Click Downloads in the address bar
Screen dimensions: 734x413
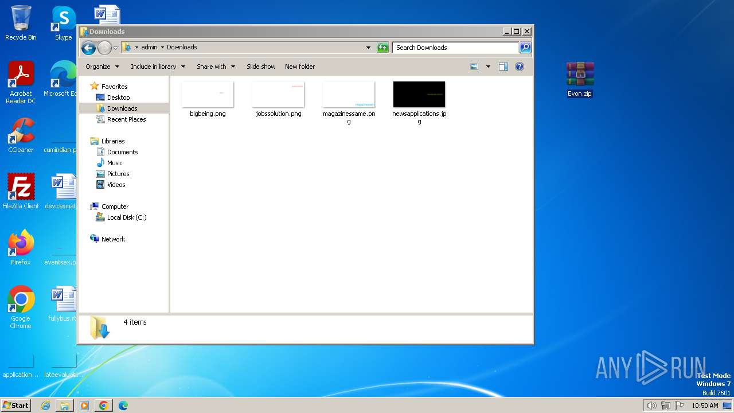click(x=182, y=48)
